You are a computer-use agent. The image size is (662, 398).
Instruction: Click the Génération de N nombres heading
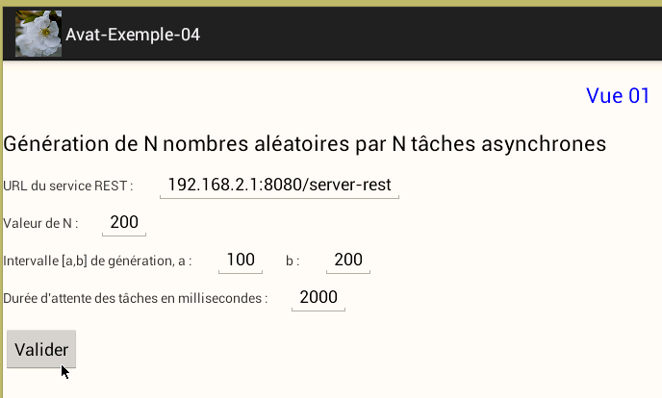point(304,144)
